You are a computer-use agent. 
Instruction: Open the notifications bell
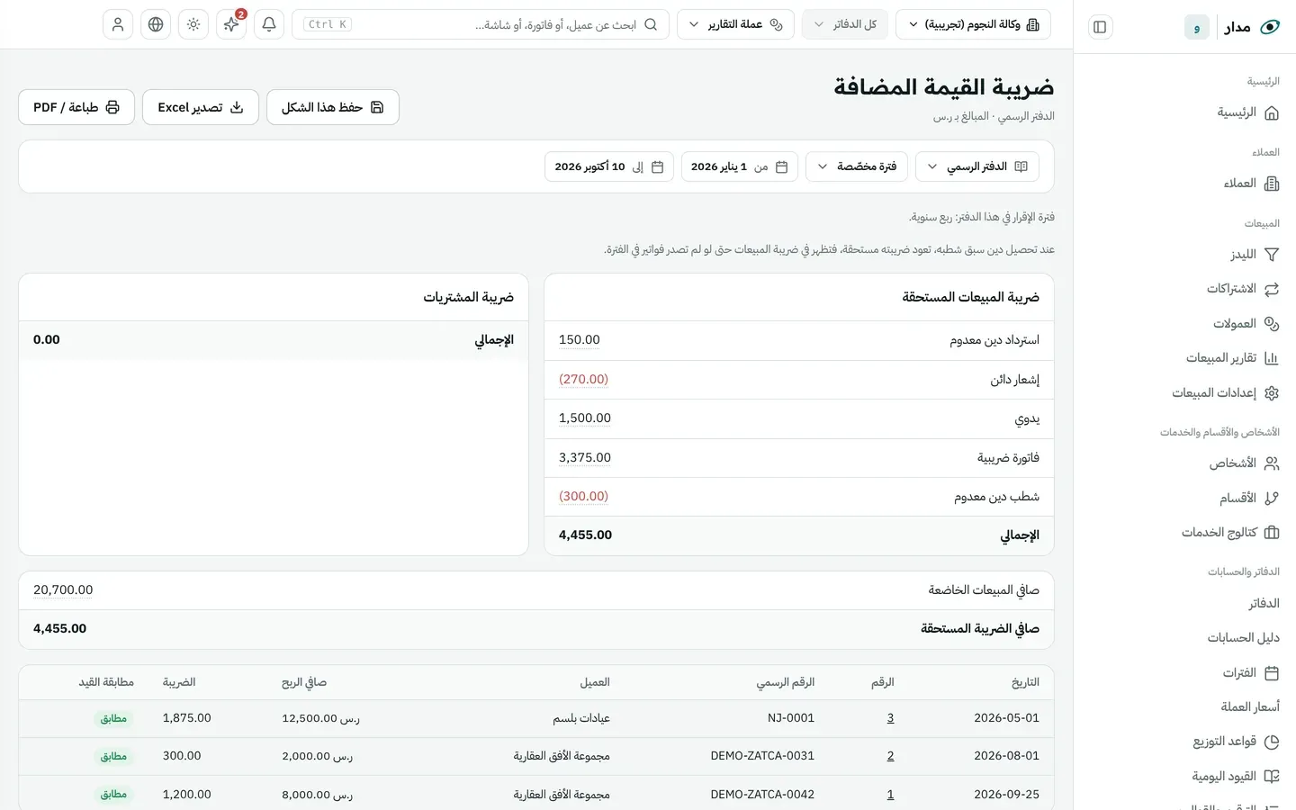point(269,24)
